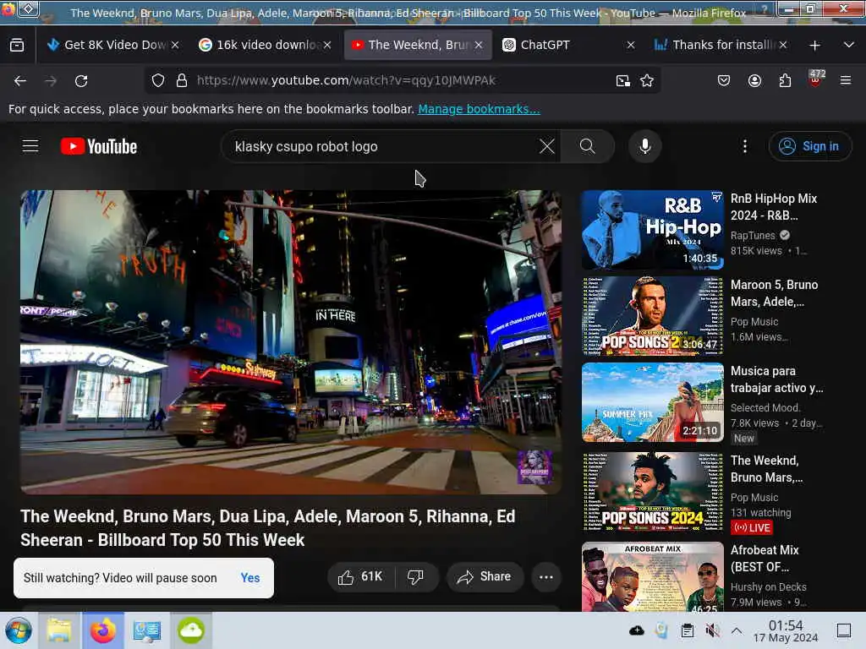The width and height of the screenshot is (866, 649).
Task: Go back in Firefox
Action: pos(20,81)
